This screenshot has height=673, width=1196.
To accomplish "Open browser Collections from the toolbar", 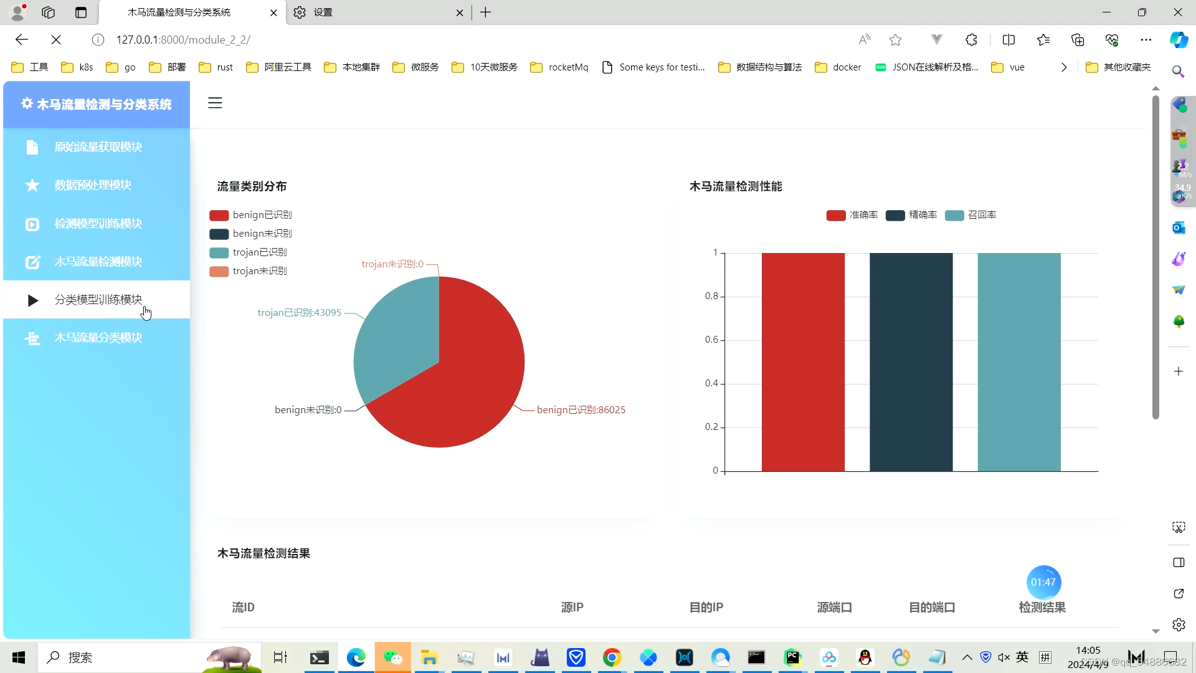I will click(1078, 40).
